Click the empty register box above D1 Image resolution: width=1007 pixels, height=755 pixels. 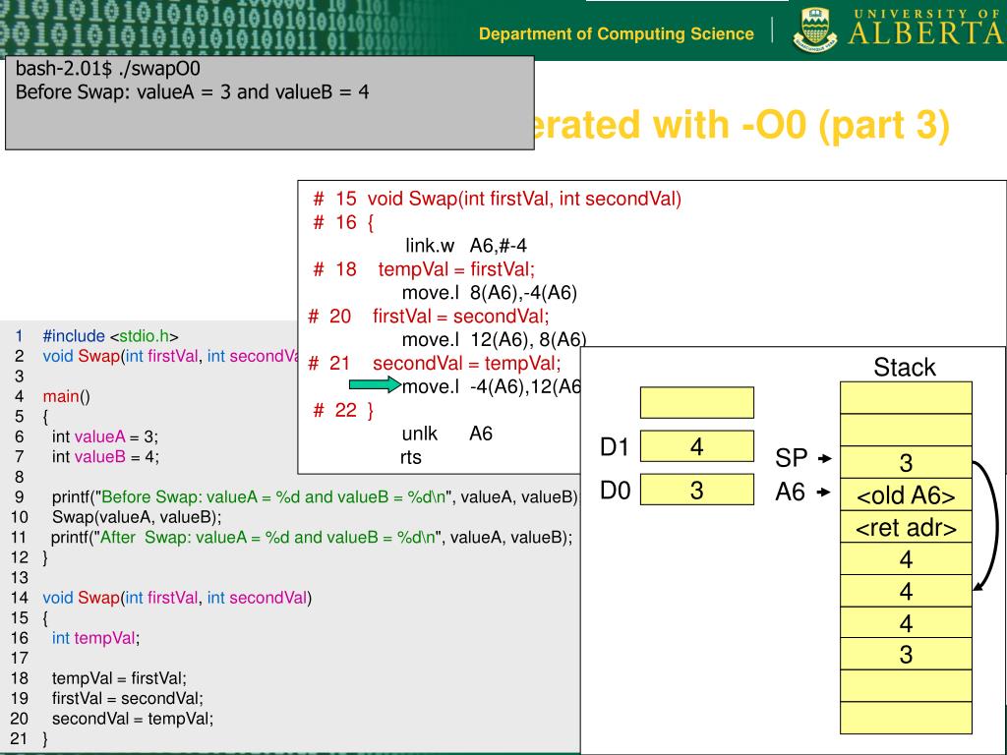coord(697,402)
